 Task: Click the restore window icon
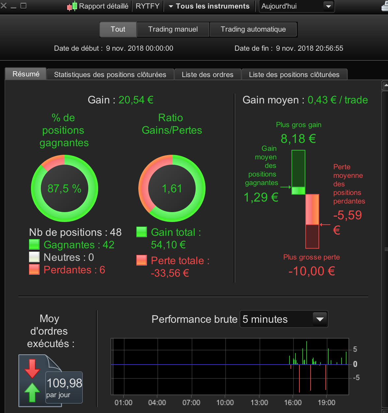tap(23, 6)
